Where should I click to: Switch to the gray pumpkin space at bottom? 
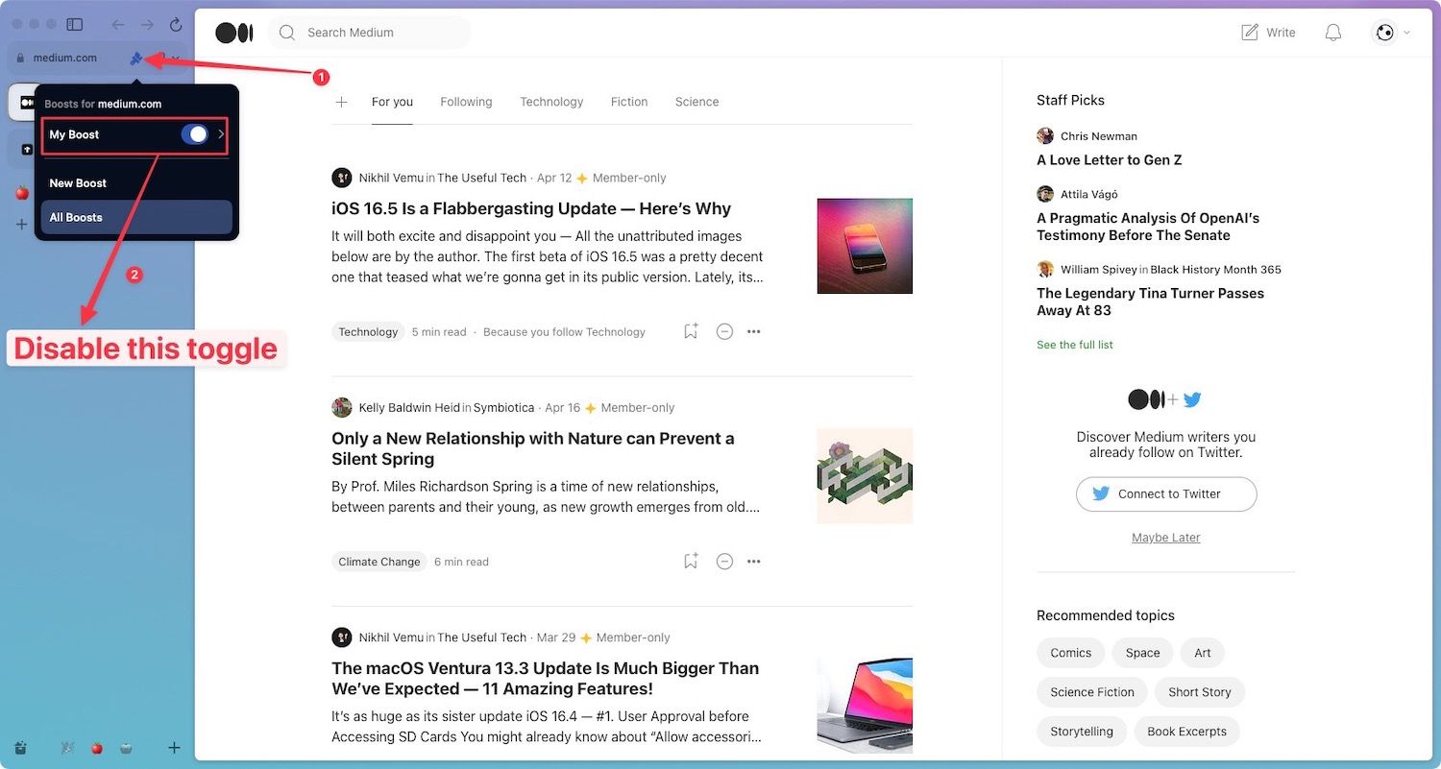(126, 748)
